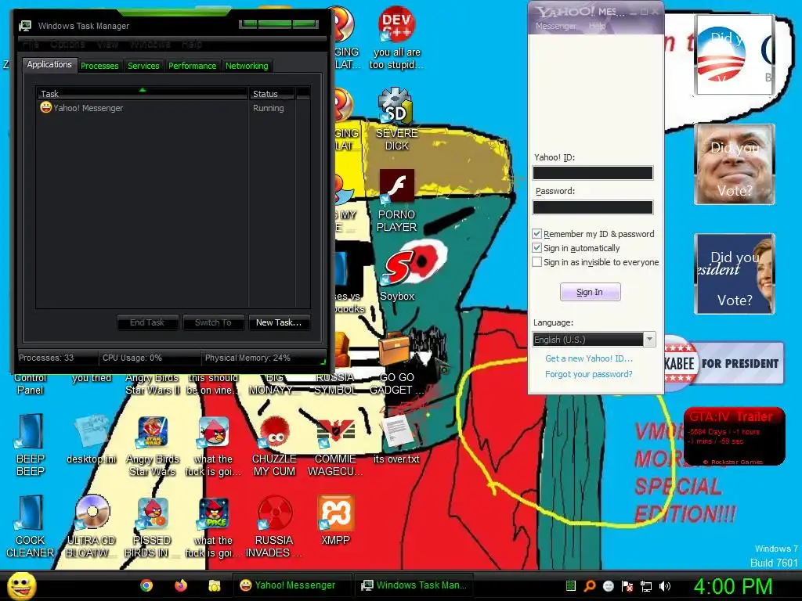Open the BIG MONAYY desktop label

coord(273,383)
